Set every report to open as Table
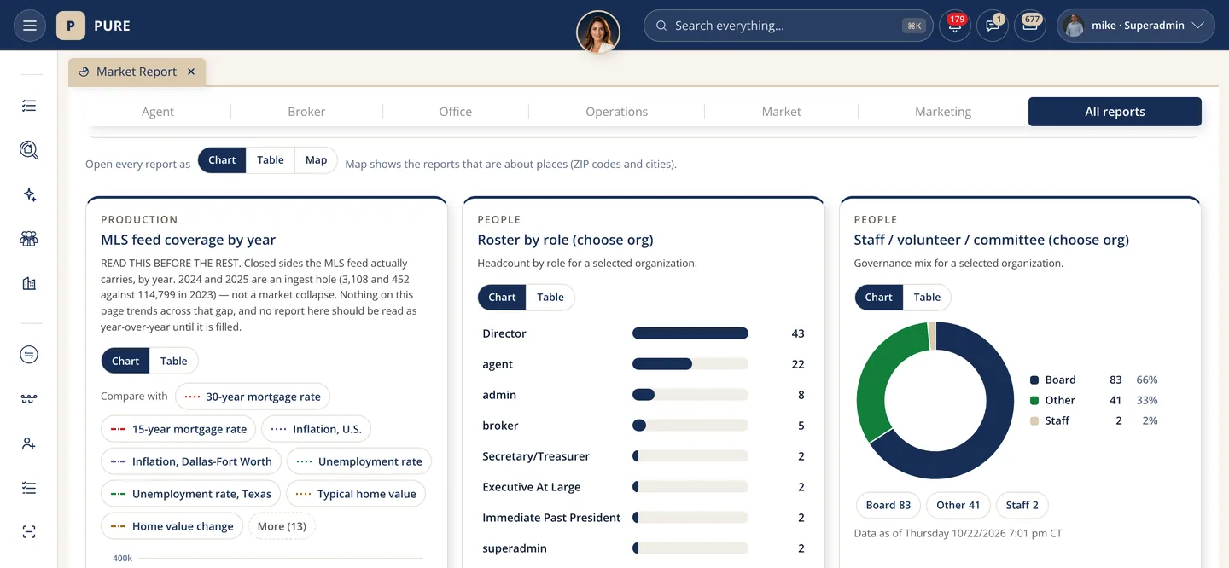The width and height of the screenshot is (1229, 568). [271, 160]
